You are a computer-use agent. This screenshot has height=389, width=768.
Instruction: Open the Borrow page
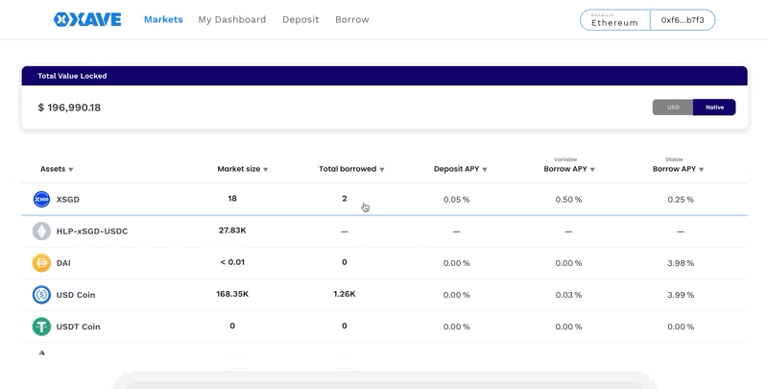coord(352,19)
